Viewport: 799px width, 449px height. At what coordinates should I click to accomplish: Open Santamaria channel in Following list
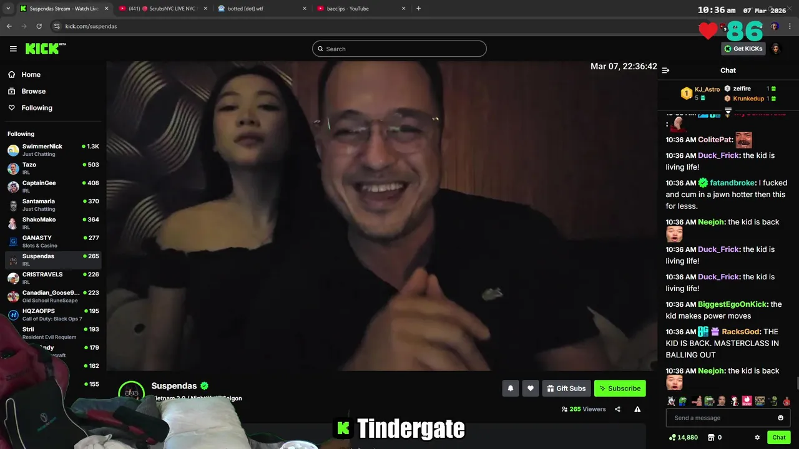(53, 205)
